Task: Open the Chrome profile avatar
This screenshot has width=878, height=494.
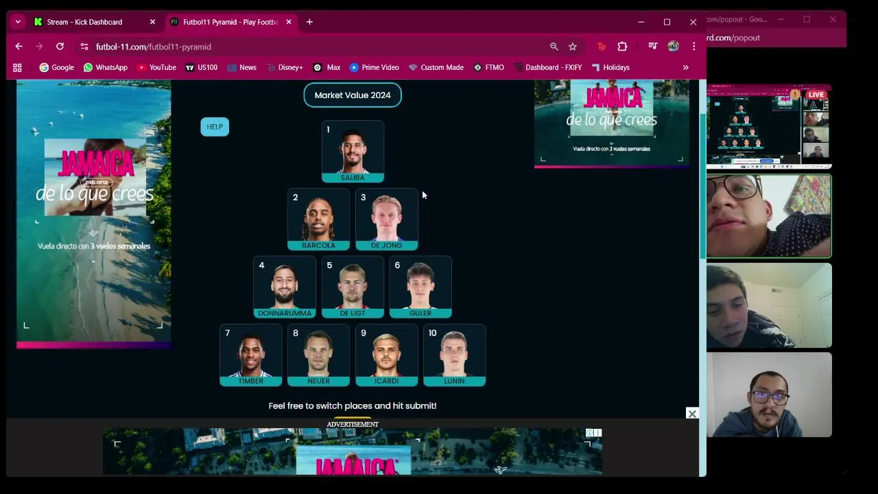Action: coord(673,47)
